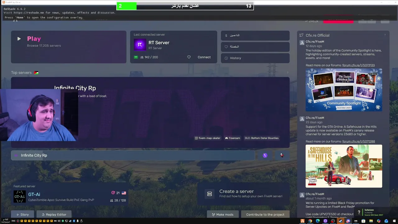Favorite RT Server with the heart icon
398x224 pixels.
point(189,57)
